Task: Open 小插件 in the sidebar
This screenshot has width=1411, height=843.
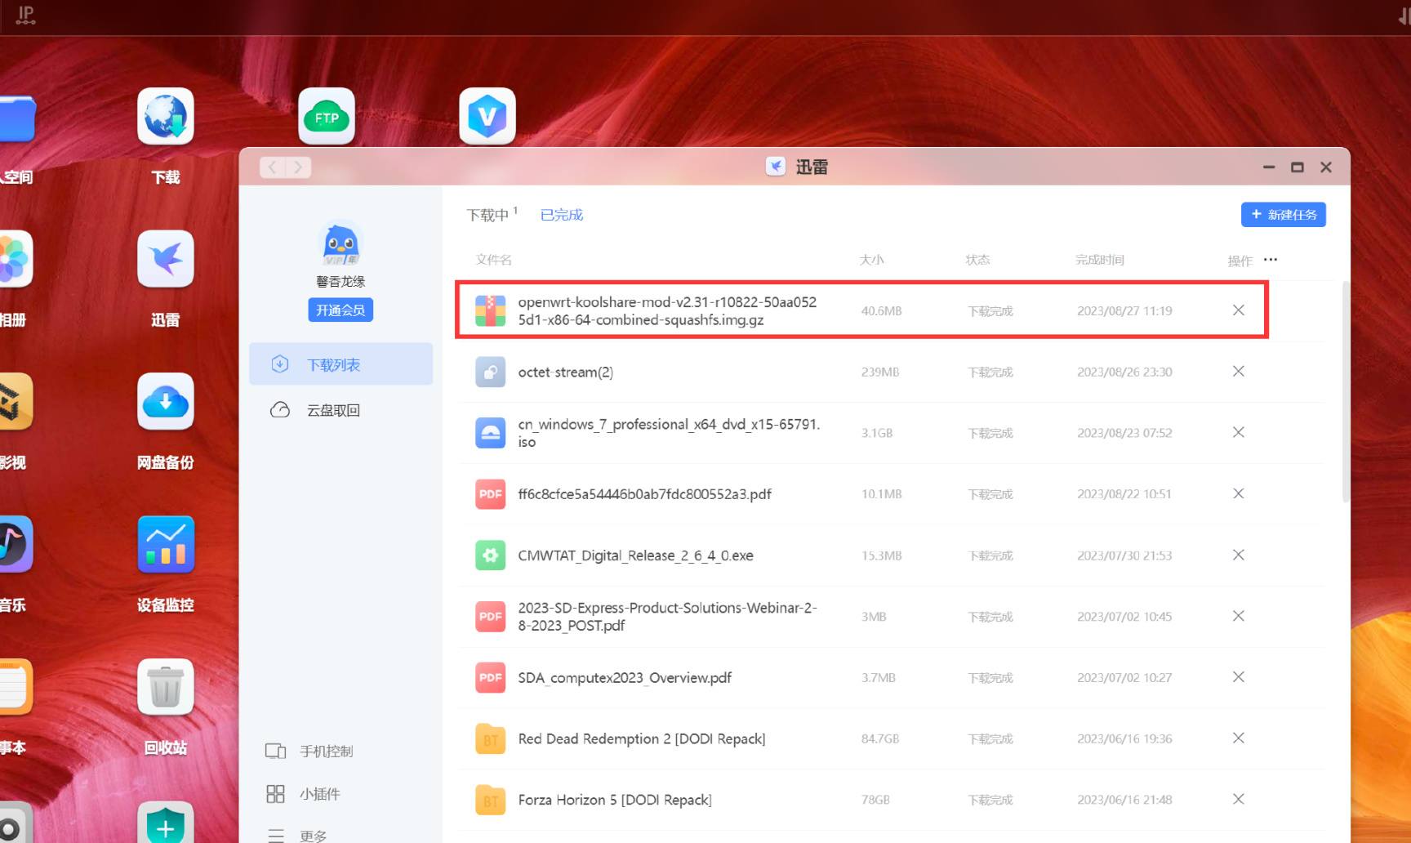Action: click(x=303, y=794)
